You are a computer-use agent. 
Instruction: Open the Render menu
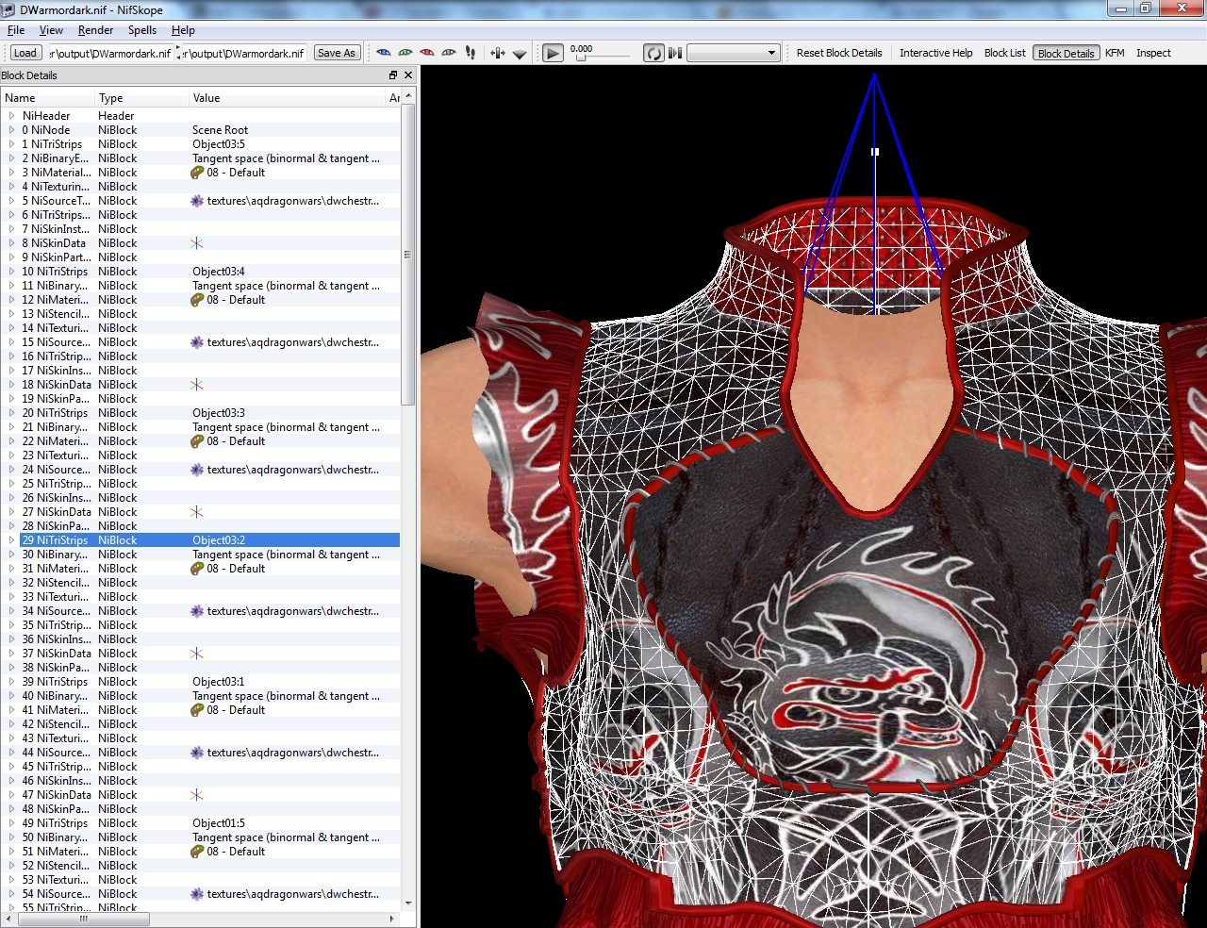(x=95, y=30)
